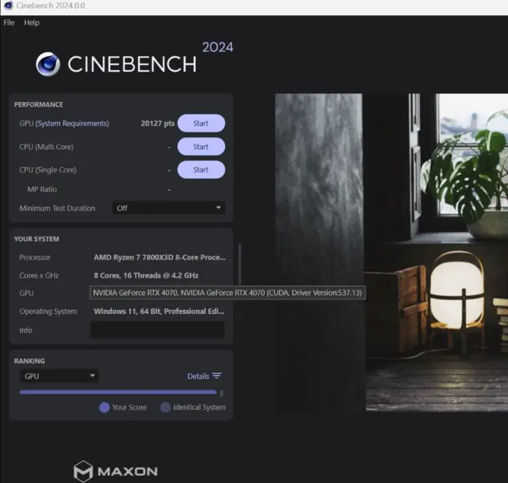The height and width of the screenshot is (483, 508).
Task: Expand the GPU ranking dropdown
Action: pyautogui.click(x=59, y=376)
